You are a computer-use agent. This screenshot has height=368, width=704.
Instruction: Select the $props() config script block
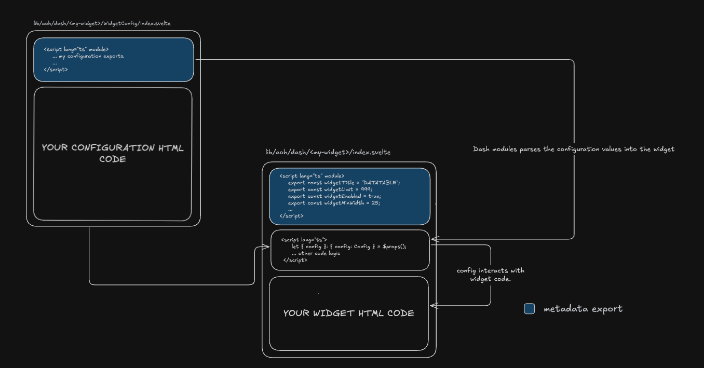[x=350, y=250]
